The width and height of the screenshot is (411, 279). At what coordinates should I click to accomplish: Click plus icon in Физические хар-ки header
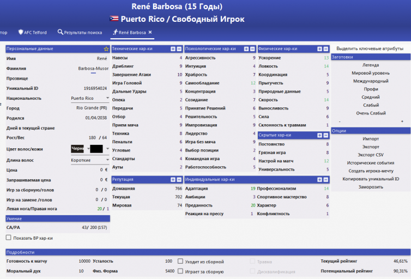(x=319, y=49)
